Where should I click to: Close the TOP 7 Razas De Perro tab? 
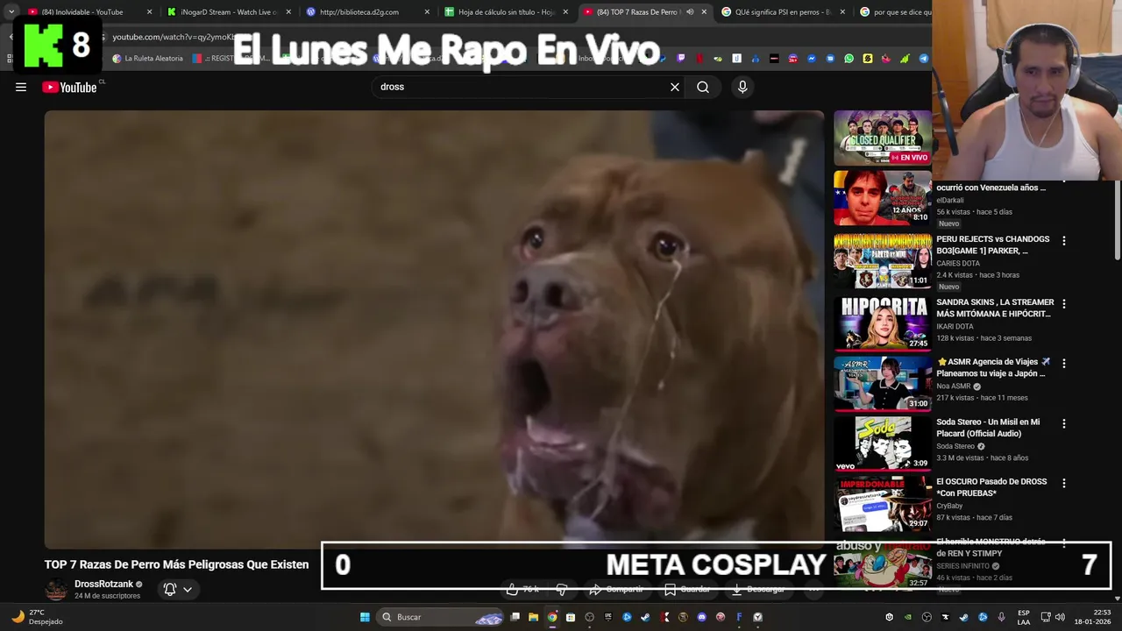pos(704,12)
